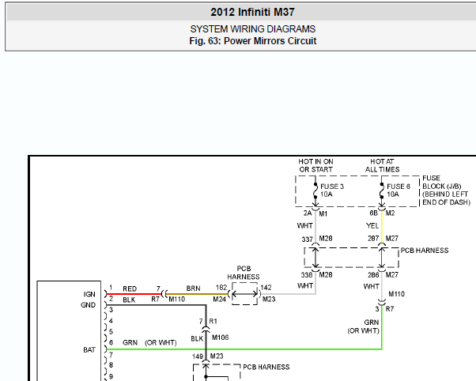Click the brown wire segment

198,294
